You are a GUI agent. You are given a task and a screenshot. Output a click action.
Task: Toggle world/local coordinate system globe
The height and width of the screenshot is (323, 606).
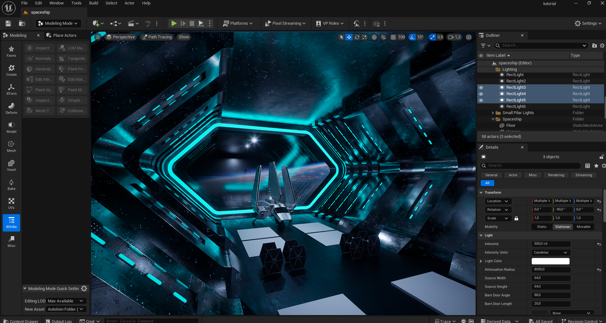click(x=374, y=37)
